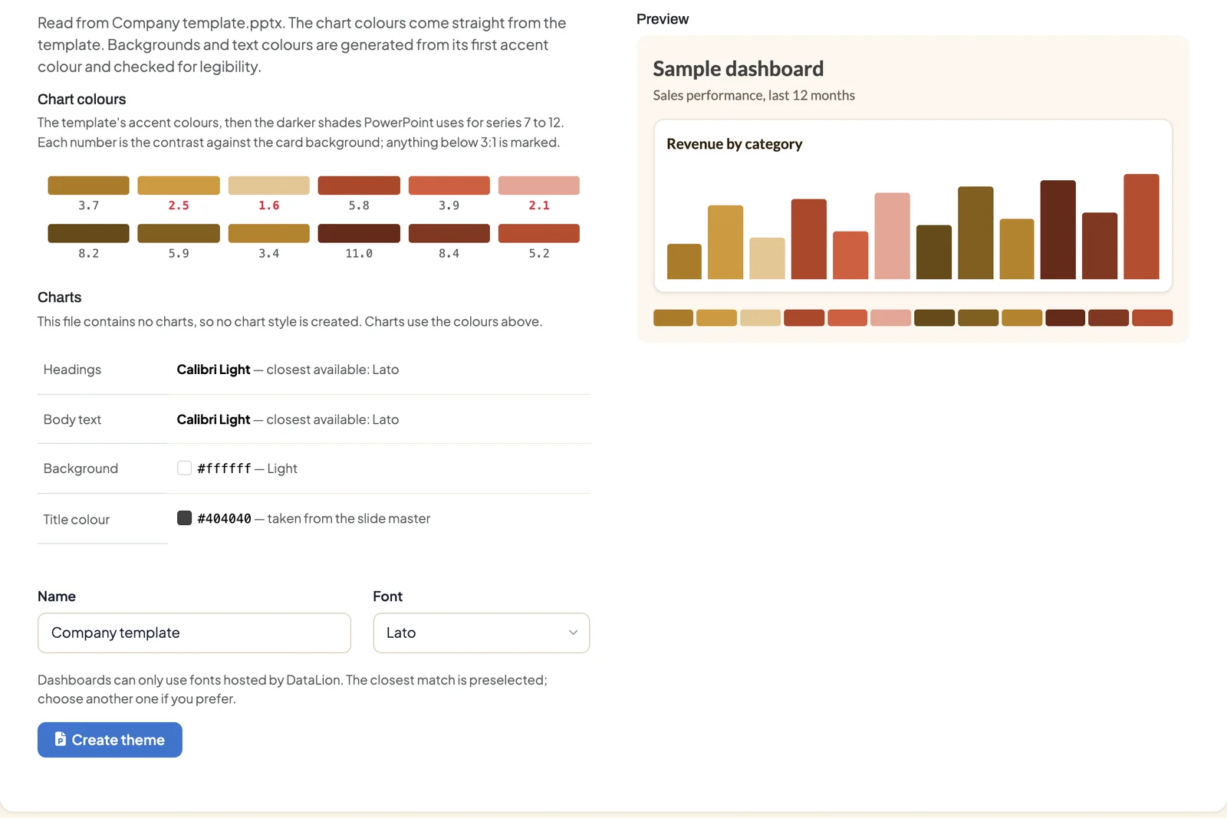Click the file icon inside Create theme button
The image size is (1227, 818).
(60, 739)
